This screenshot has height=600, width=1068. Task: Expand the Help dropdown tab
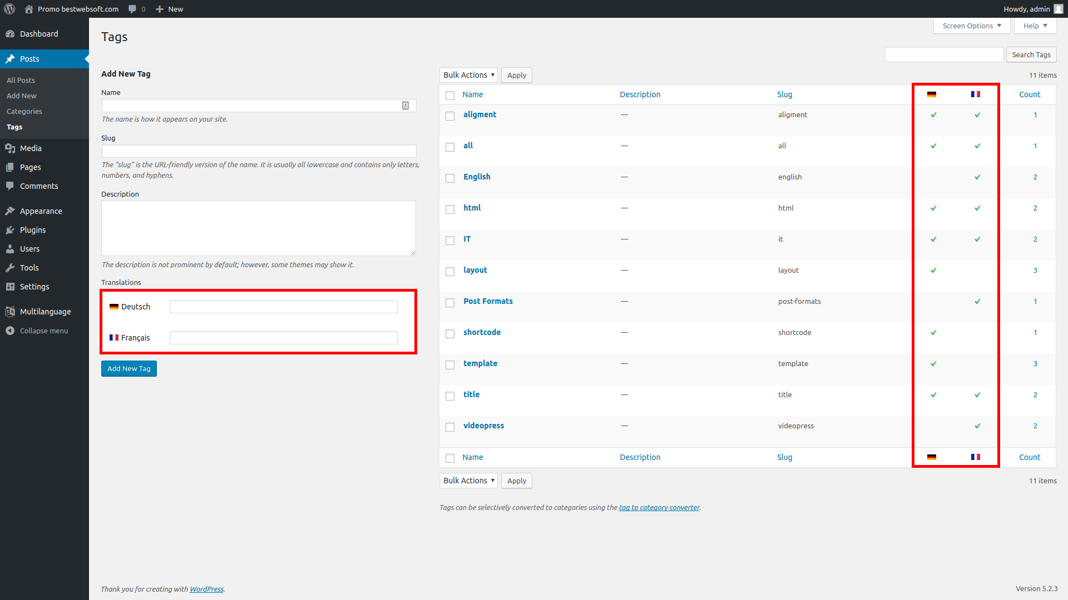coord(1035,26)
